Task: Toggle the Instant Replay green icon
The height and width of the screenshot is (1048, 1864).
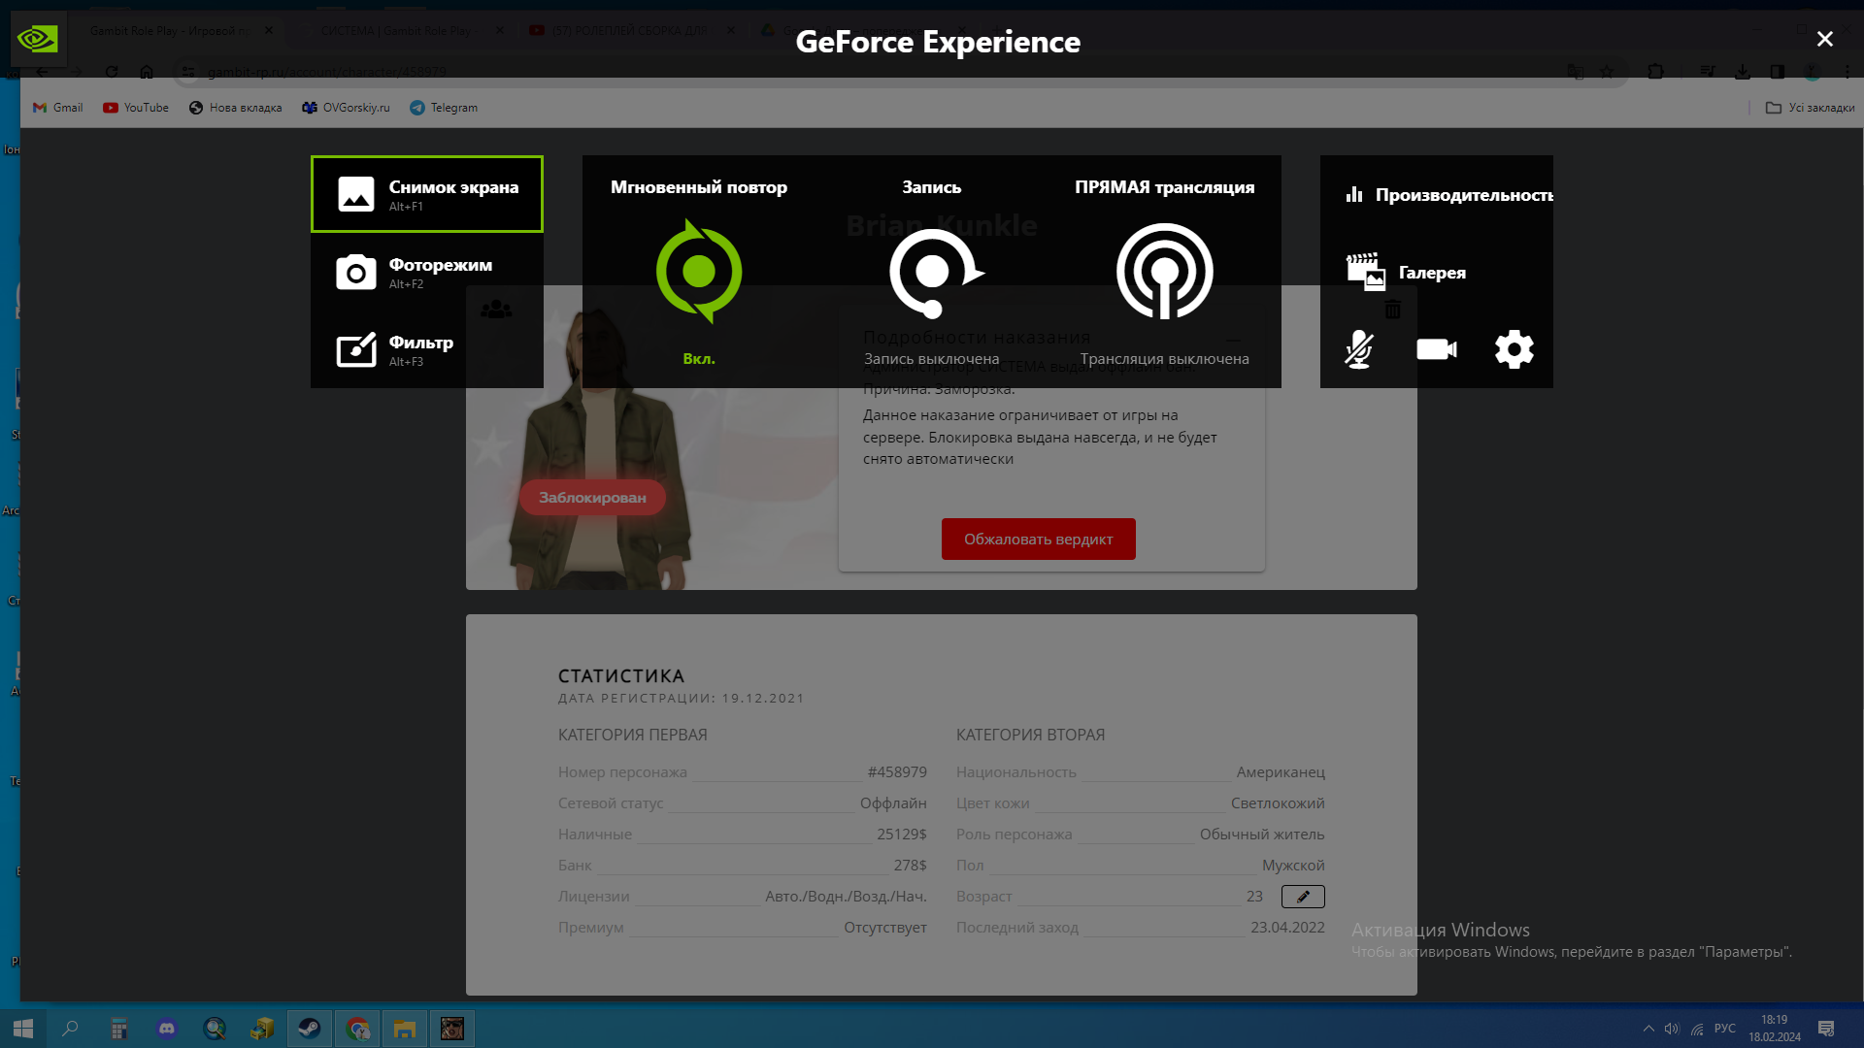Action: [699, 271]
